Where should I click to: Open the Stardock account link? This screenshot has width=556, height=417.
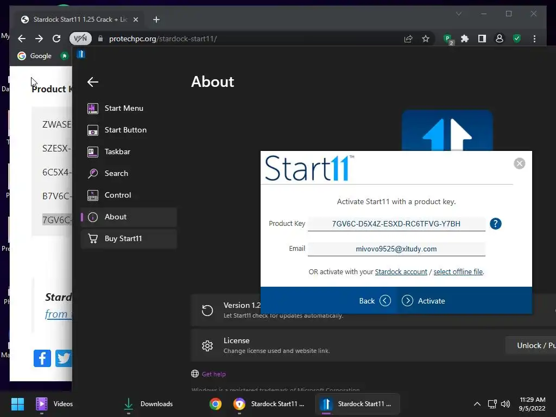pyautogui.click(x=401, y=271)
